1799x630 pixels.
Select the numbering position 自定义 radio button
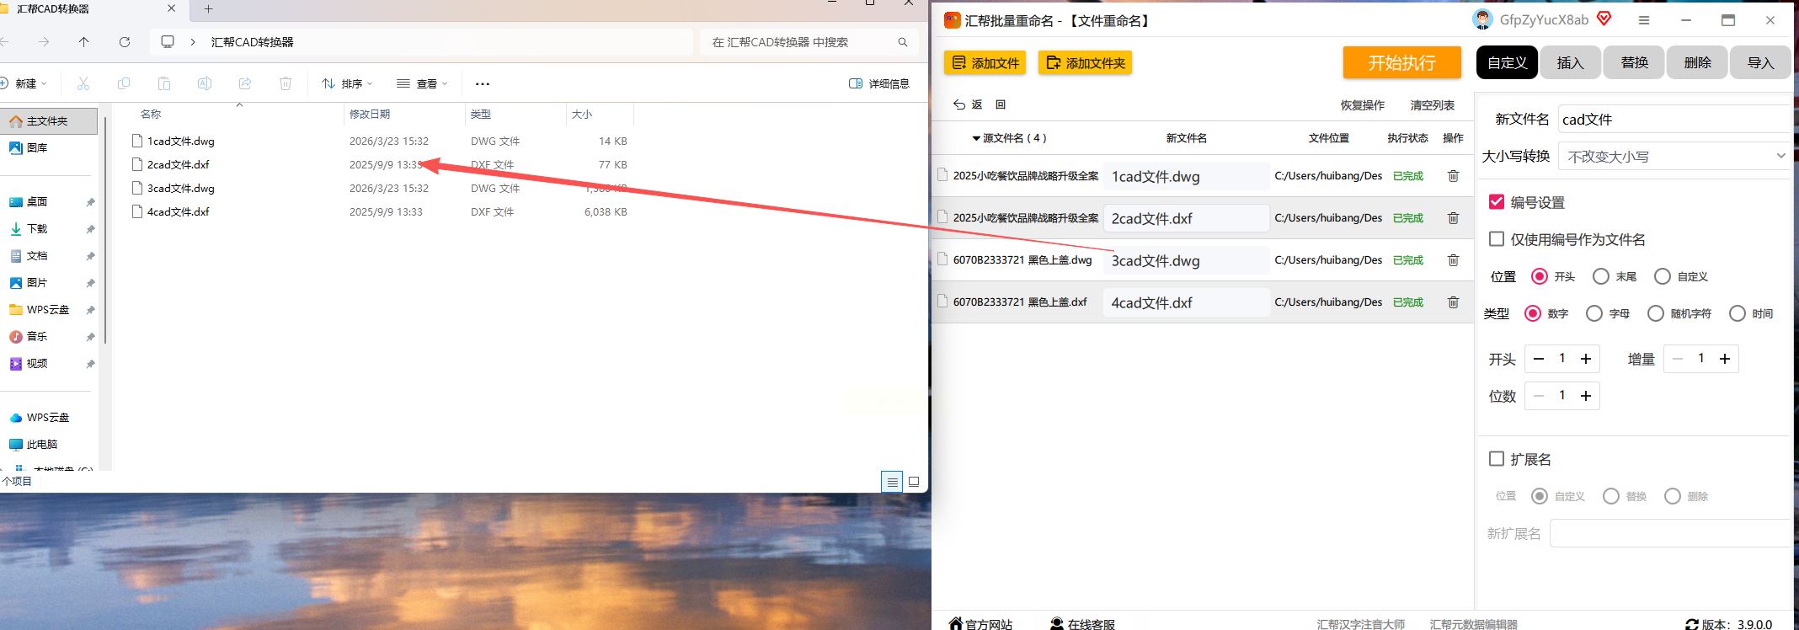(1663, 276)
